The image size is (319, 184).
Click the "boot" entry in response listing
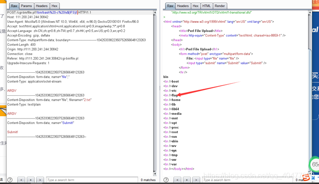pyautogui.click(x=175, y=81)
